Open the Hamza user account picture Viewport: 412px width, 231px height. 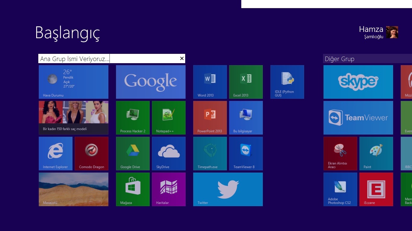(x=392, y=32)
